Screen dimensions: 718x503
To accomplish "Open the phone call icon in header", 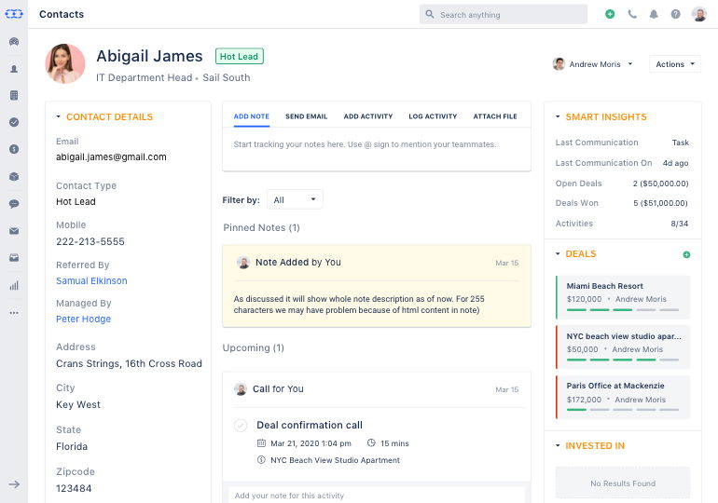I will [632, 14].
